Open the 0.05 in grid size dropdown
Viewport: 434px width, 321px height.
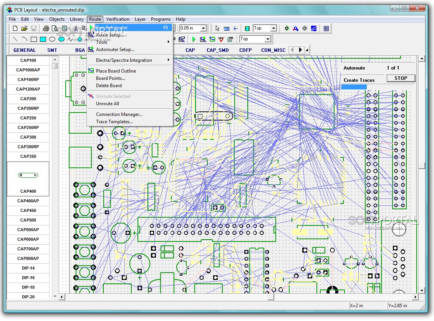(x=204, y=28)
